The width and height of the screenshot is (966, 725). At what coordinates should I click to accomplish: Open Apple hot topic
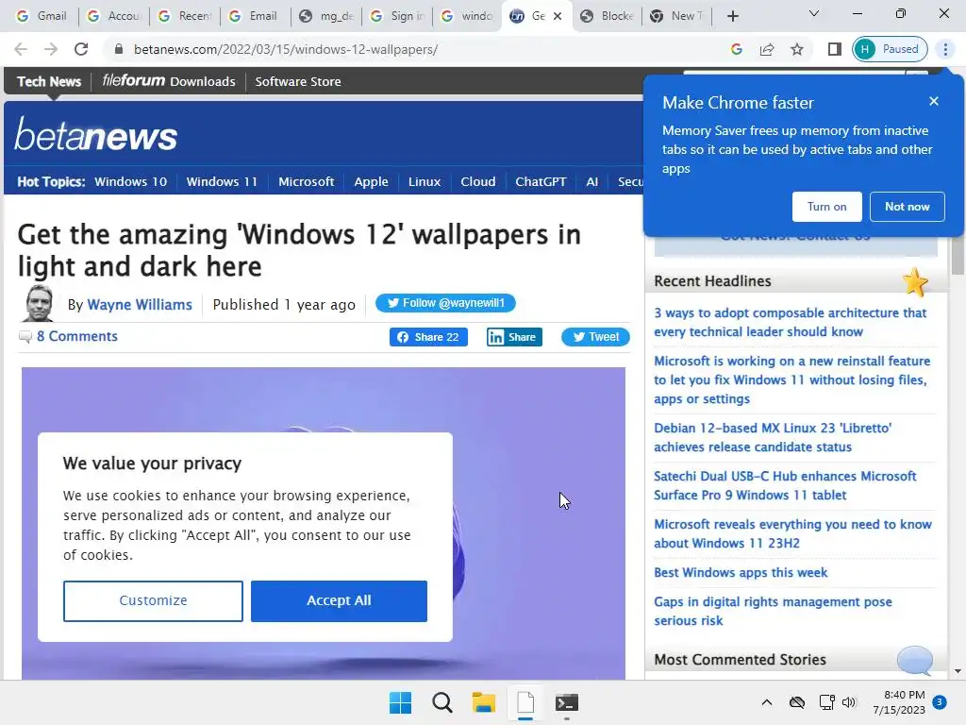371,182
